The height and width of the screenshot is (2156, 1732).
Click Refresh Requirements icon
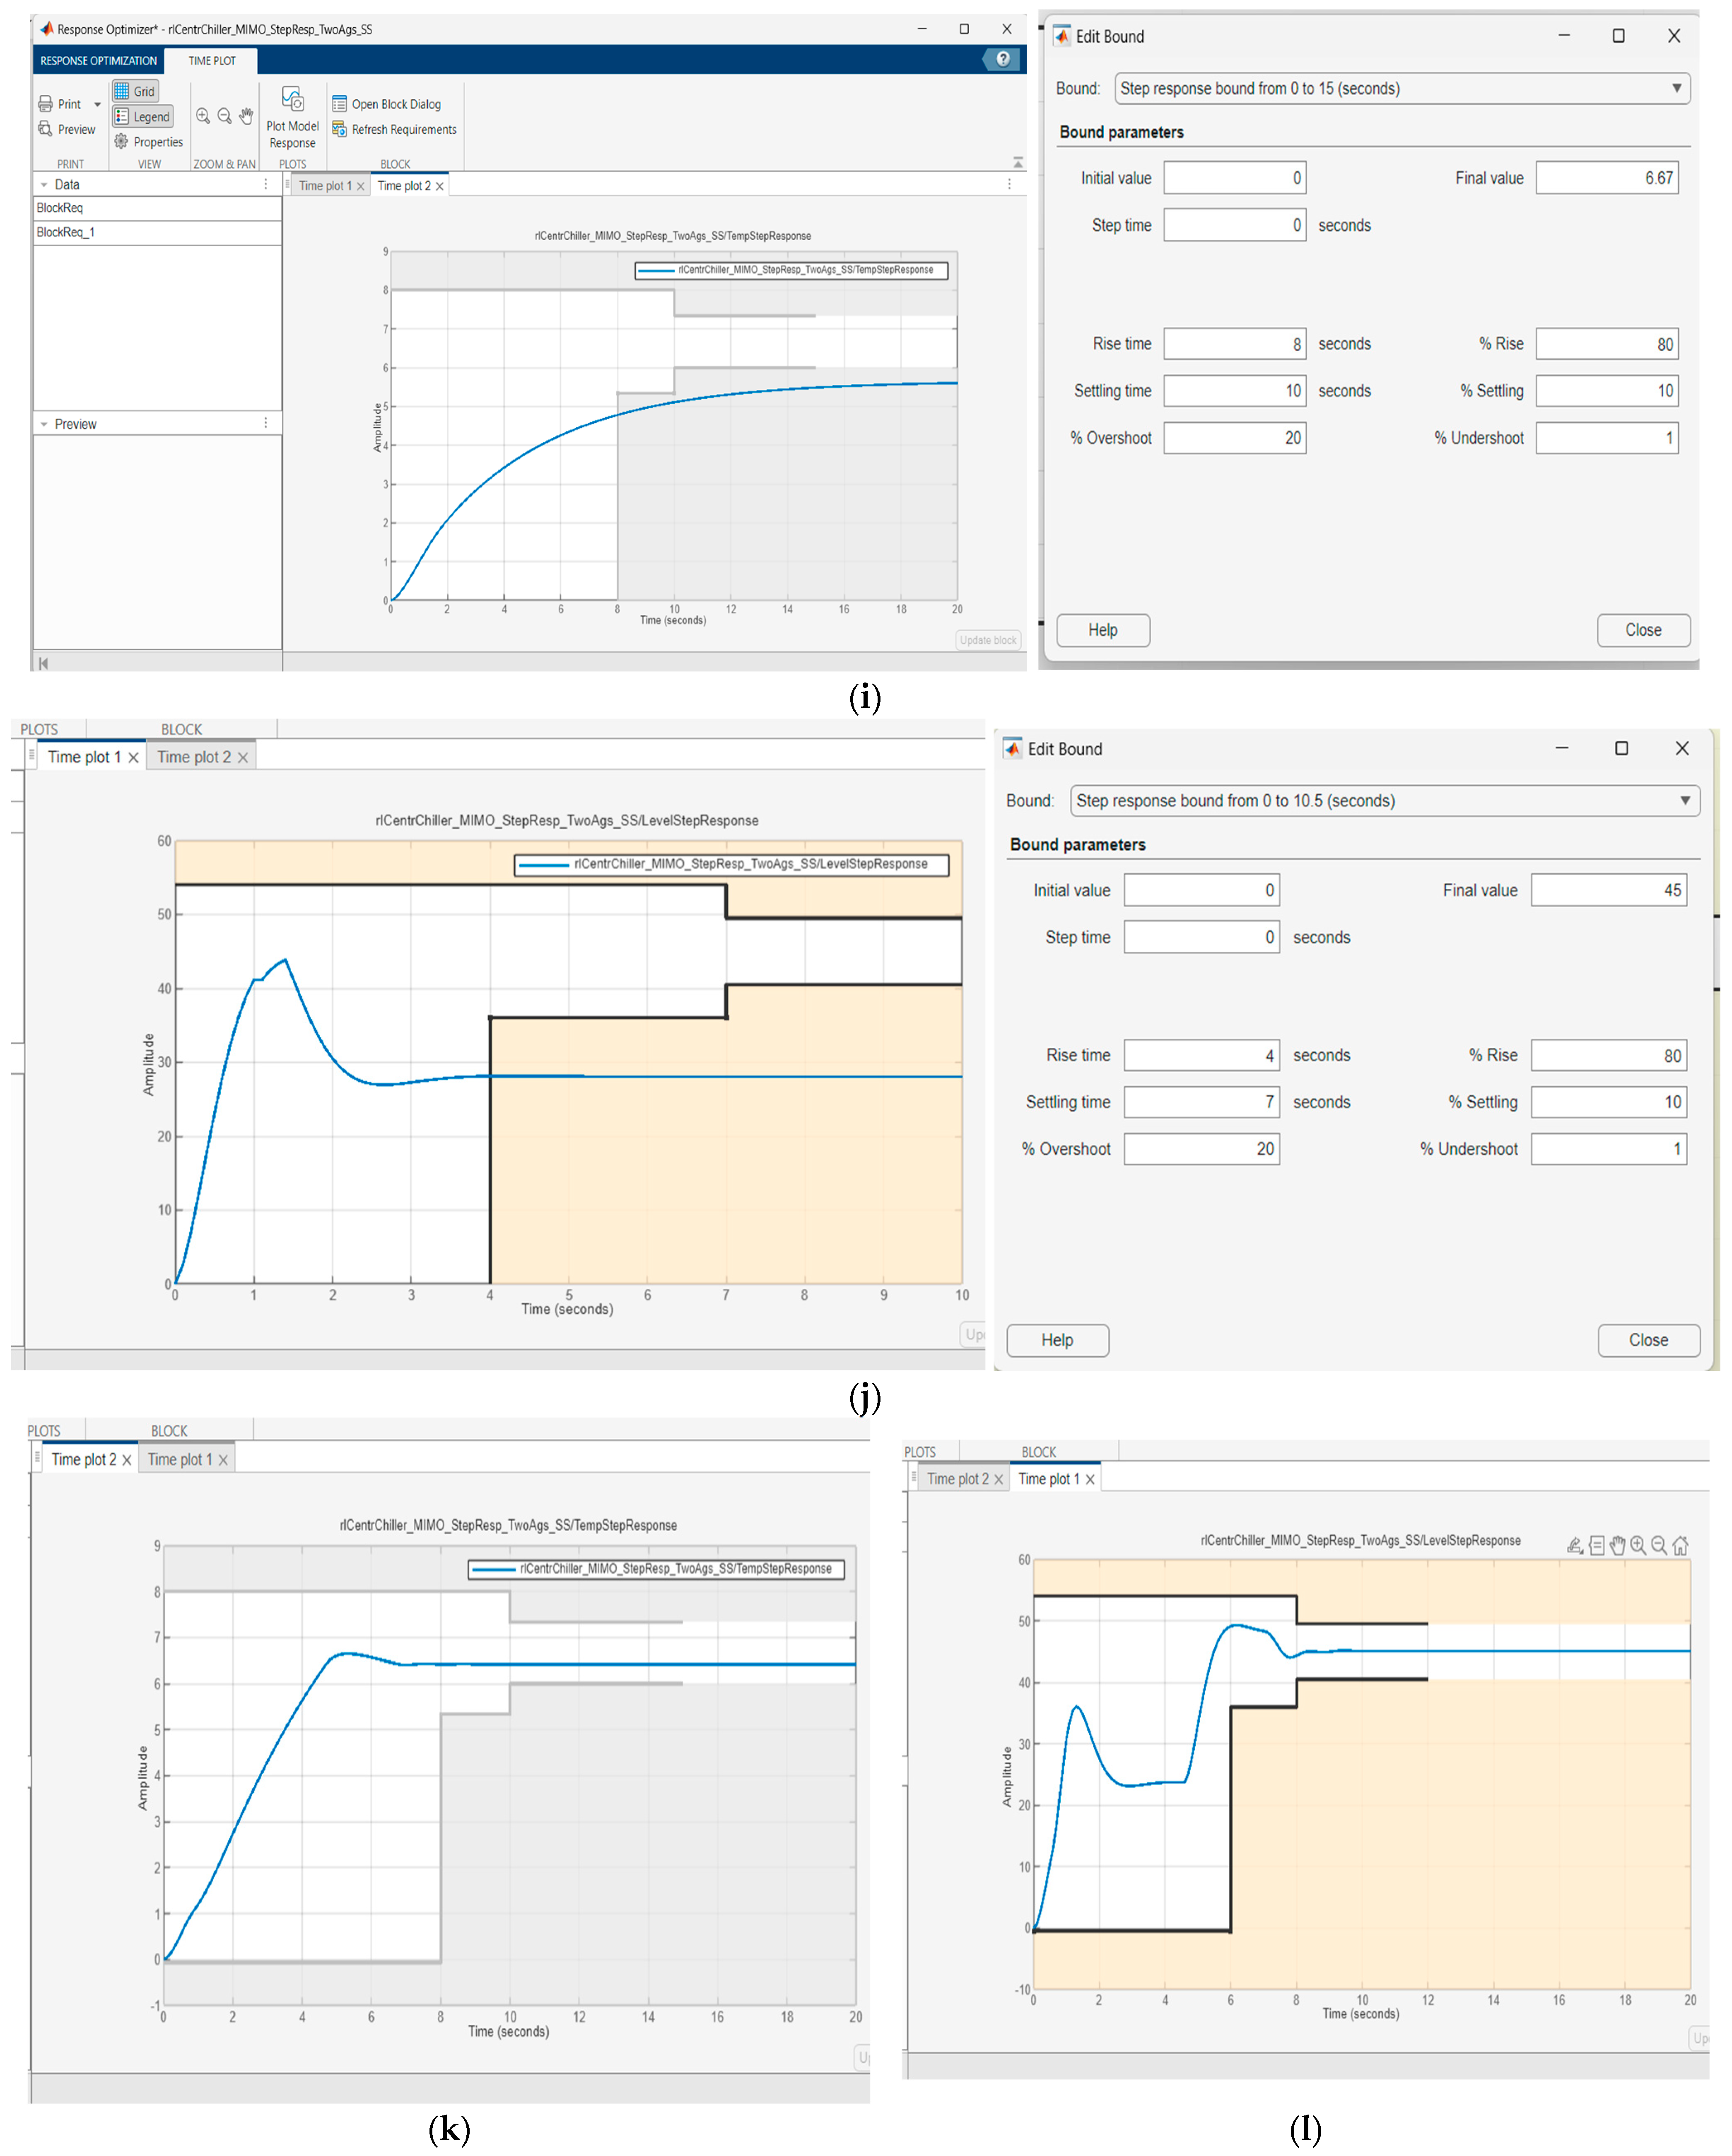point(339,129)
